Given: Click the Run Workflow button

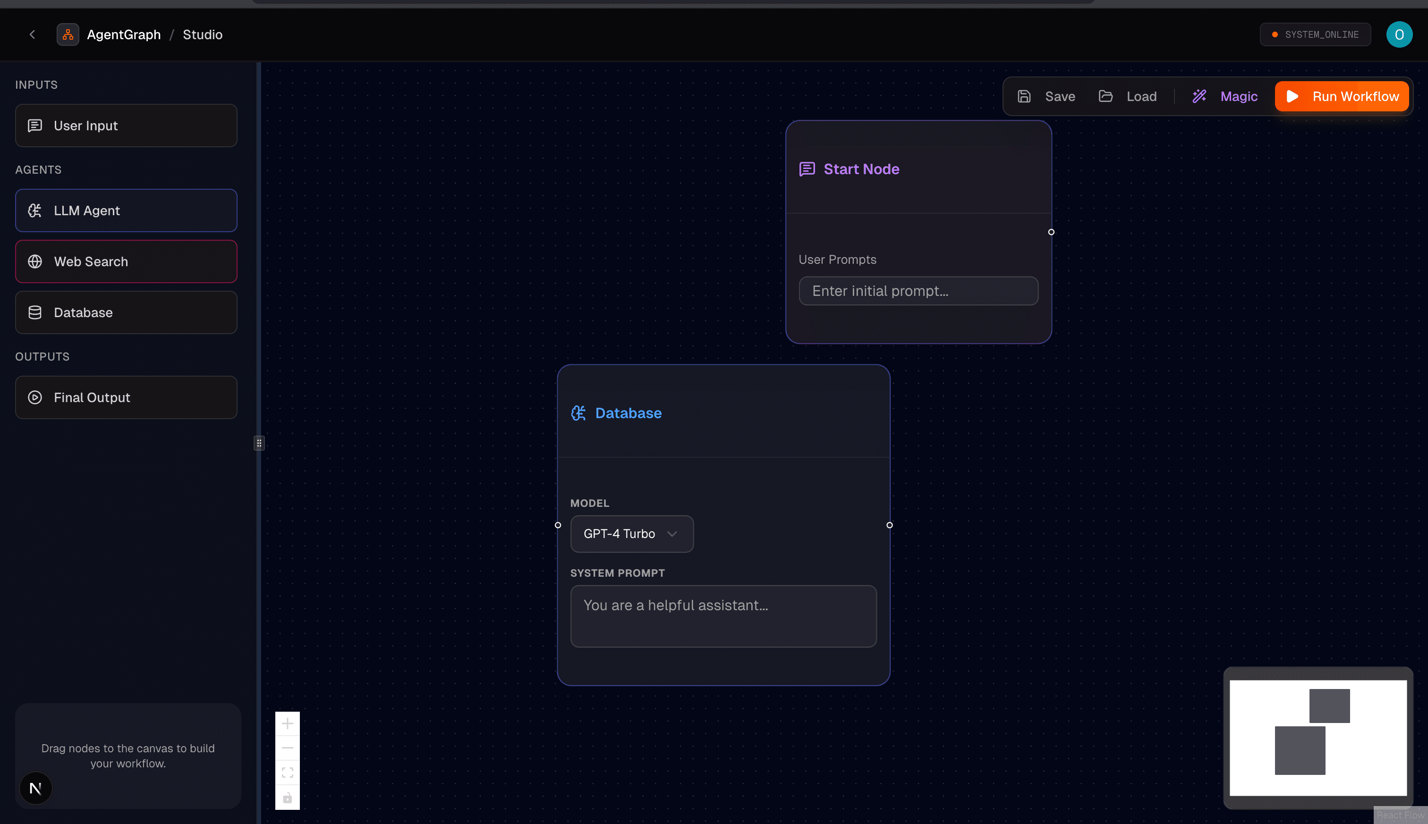Looking at the screenshot, I should (1342, 96).
